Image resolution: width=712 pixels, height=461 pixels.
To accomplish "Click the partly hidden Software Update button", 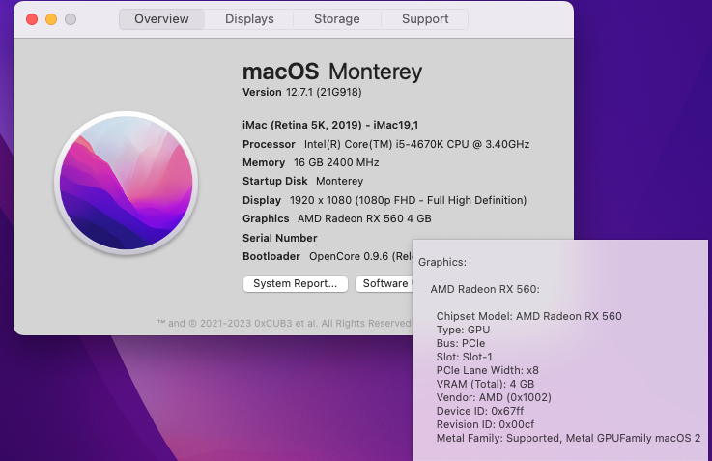I will pyautogui.click(x=384, y=284).
